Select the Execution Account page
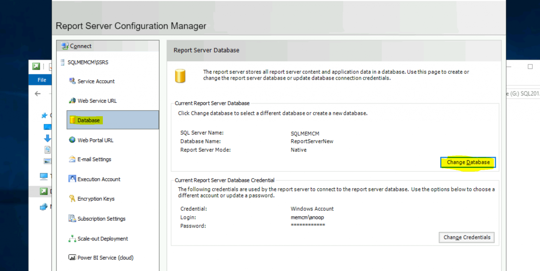Image resolution: width=540 pixels, height=271 pixels. [99, 179]
